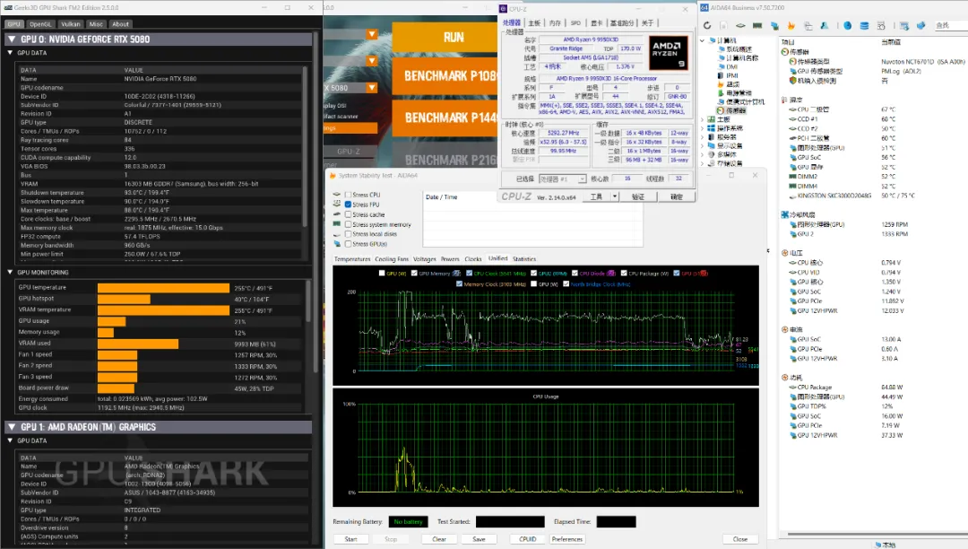Enable the Stress cache checkbox
Screen dimensions: 968x549
(x=348, y=214)
